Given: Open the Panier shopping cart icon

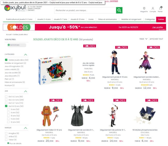Looking at the screenshot, I should pyautogui.click(x=160, y=8).
